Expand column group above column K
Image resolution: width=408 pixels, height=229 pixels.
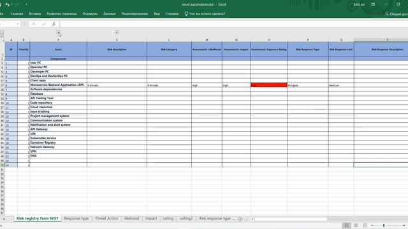pos(117,32)
